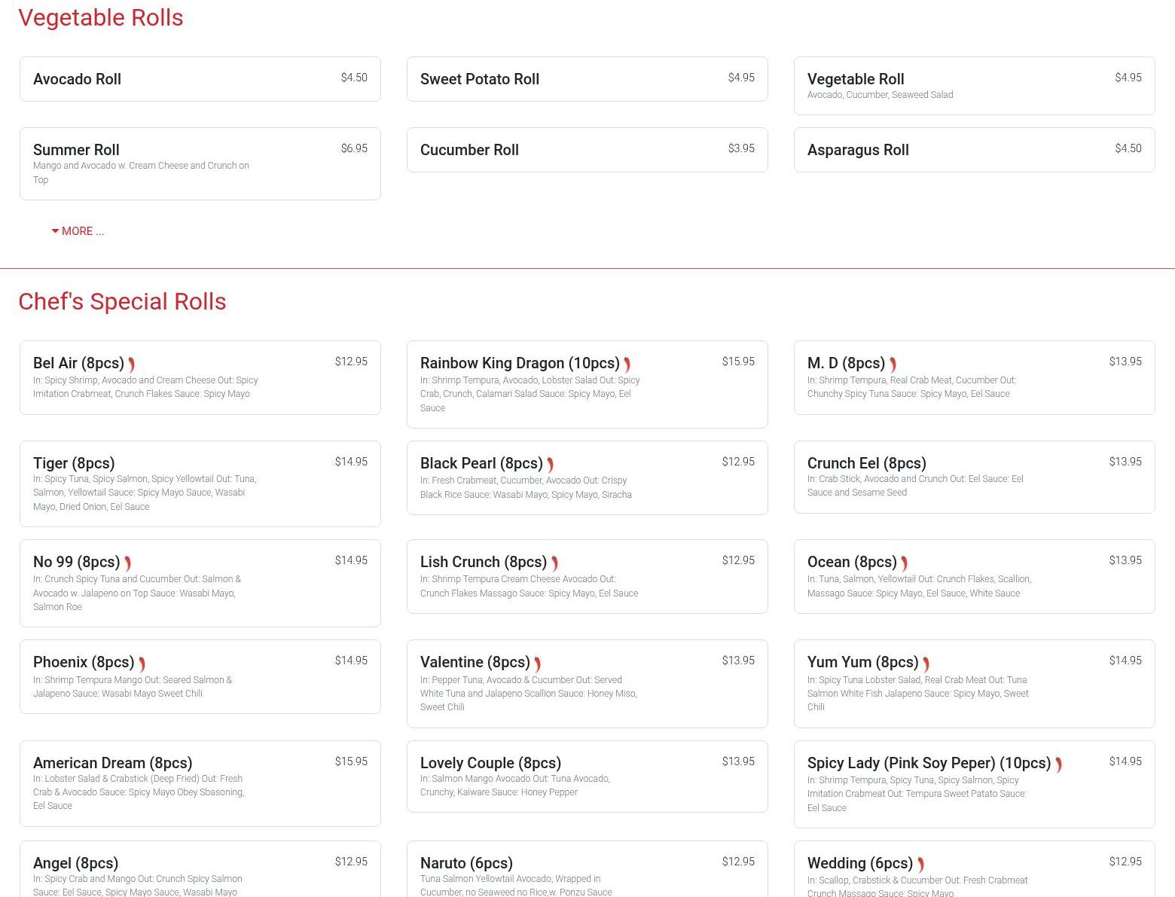Click the Lish Crunch $12.95 price
The image size is (1175, 897).
pyautogui.click(x=738, y=560)
